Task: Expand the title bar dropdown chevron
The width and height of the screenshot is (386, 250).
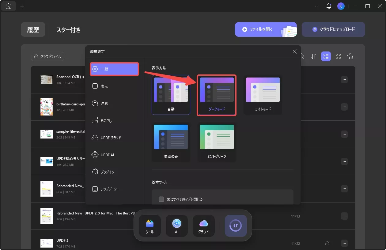Action: pos(316,6)
